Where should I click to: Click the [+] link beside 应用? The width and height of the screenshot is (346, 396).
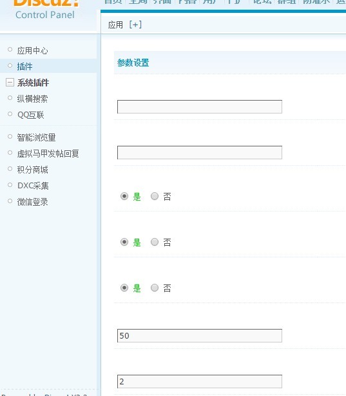pos(135,25)
